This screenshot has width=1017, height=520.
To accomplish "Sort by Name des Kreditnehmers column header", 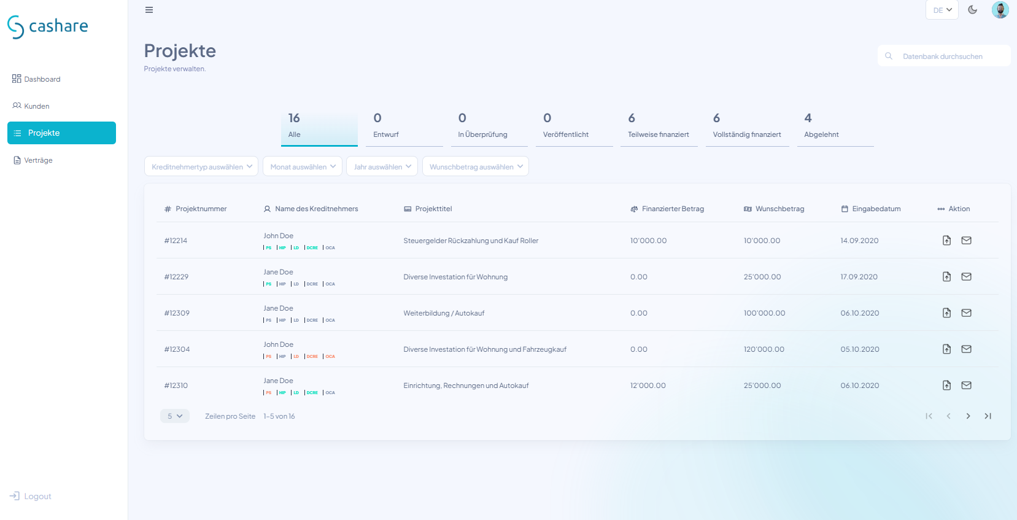I will 311,209.
